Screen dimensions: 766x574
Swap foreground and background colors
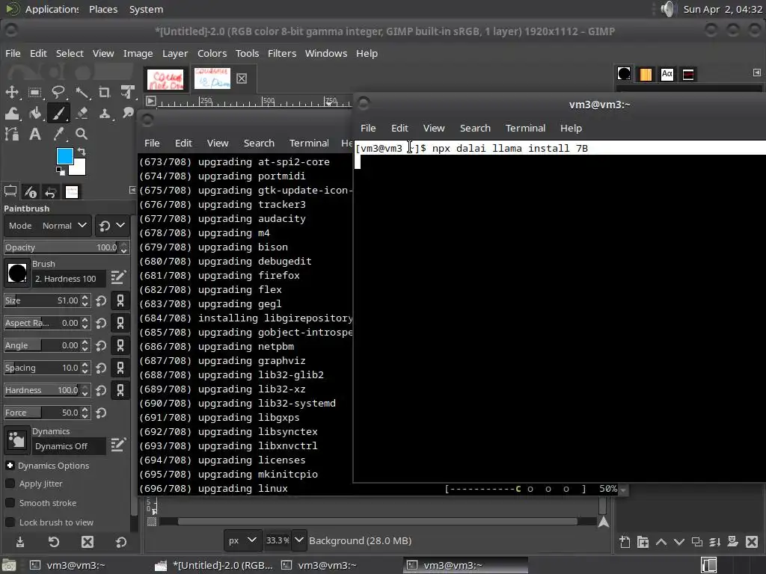click(82, 152)
